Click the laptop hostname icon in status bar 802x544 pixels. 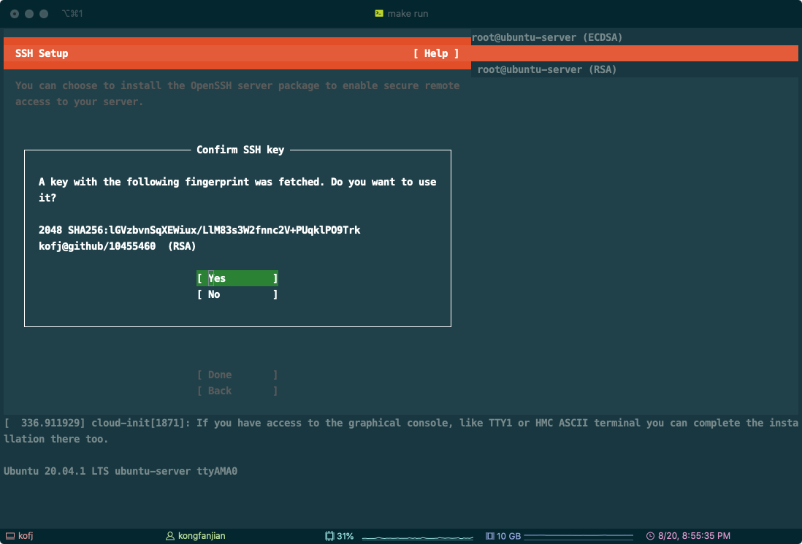tap(9, 536)
